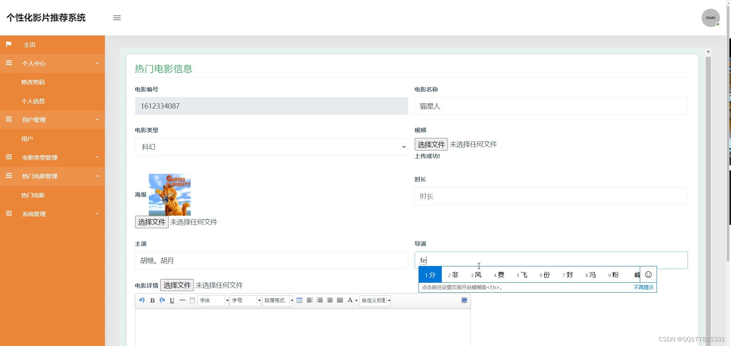This screenshot has width=731, height=346.
Task: Select IME candidate 3 风
Action: [476, 275]
